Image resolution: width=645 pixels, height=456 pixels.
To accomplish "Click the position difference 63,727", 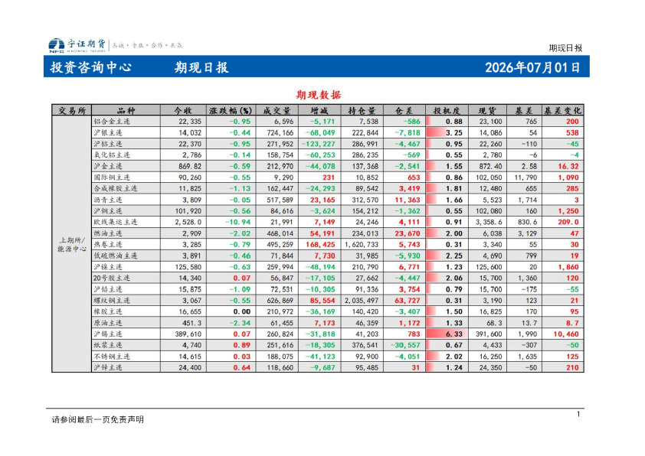I will point(408,301).
